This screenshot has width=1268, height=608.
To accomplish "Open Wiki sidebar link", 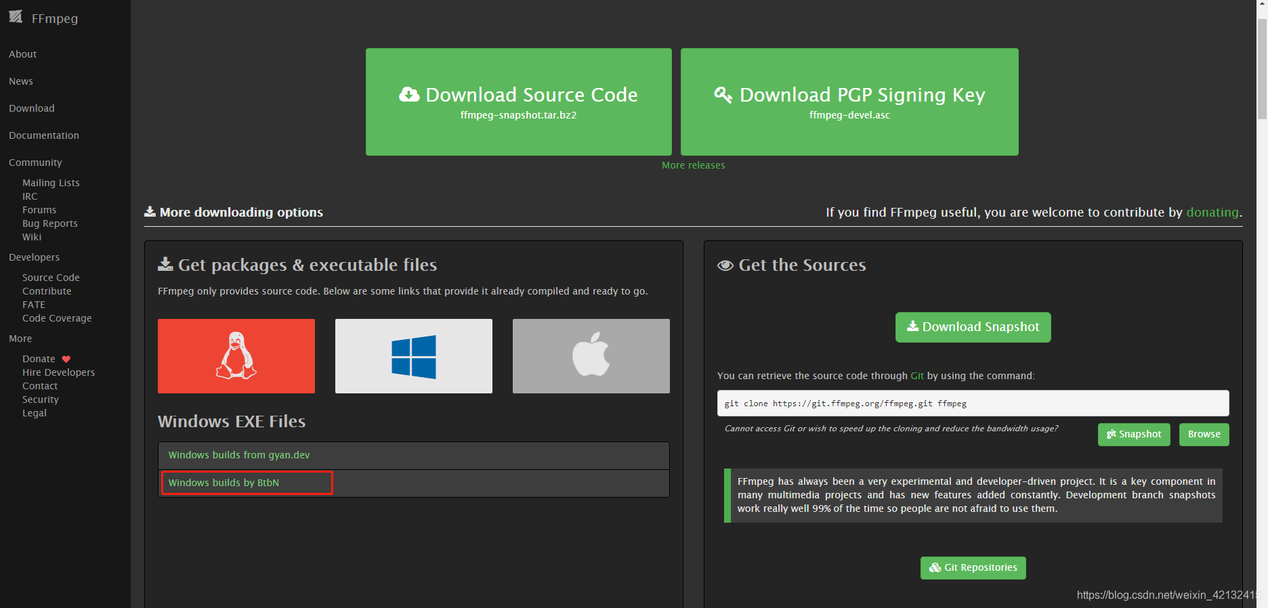I will (x=32, y=237).
